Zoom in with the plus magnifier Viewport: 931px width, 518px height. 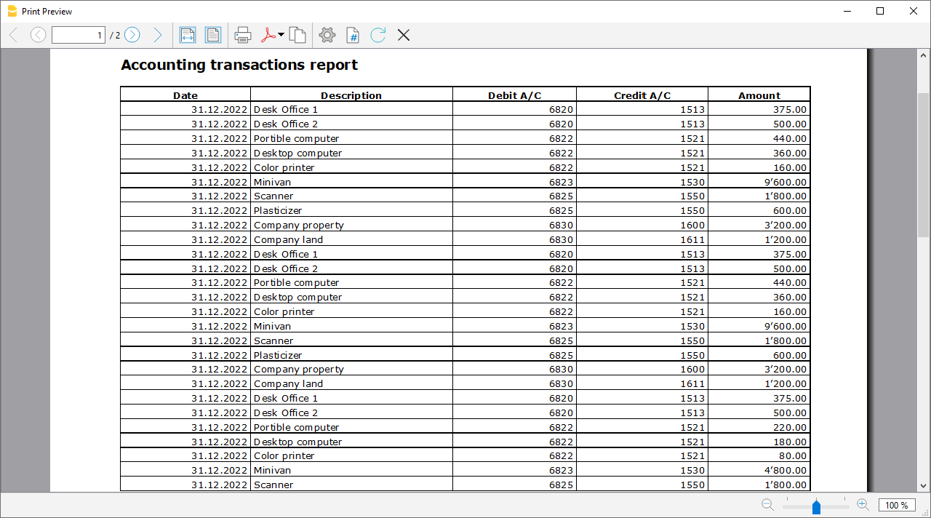pyautogui.click(x=863, y=505)
